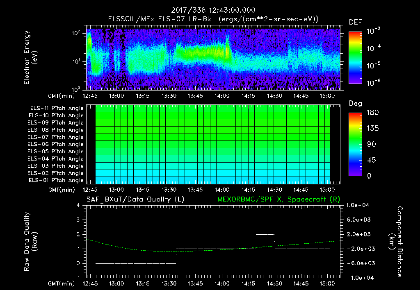Click the ELS-09 Pitch Angle label
The image size is (420, 290).
pyautogui.click(x=56, y=123)
